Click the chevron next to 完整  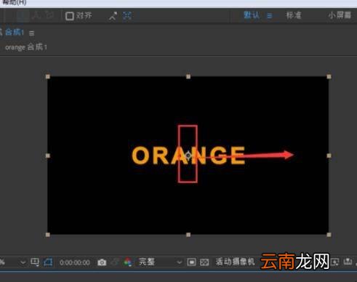(179, 262)
